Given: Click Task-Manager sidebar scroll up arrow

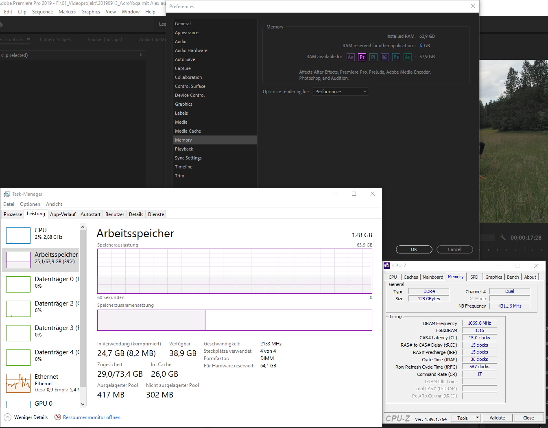Looking at the screenshot, I should pyautogui.click(x=83, y=227).
